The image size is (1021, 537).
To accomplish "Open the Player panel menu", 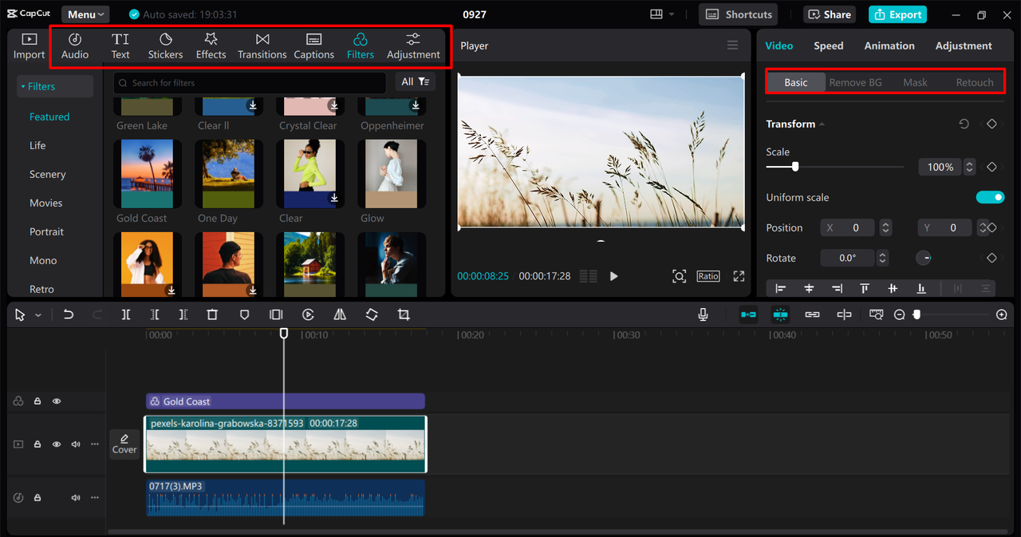I will [x=732, y=45].
